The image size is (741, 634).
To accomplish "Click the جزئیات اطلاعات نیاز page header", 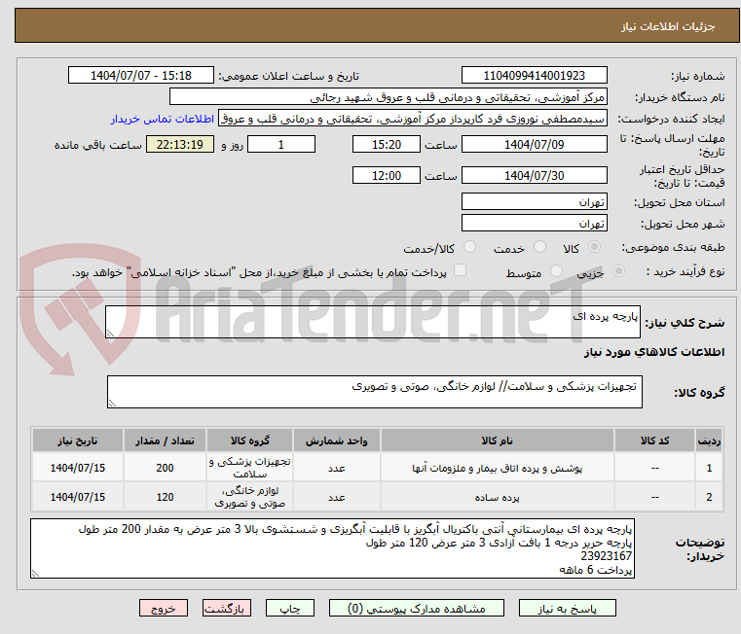I will [668, 26].
